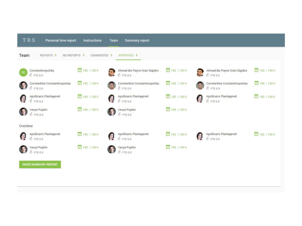Click Vasya Pupkin's photo in Overtime, middle column
Screen dimensions: 302x226
pyautogui.click(x=112, y=149)
